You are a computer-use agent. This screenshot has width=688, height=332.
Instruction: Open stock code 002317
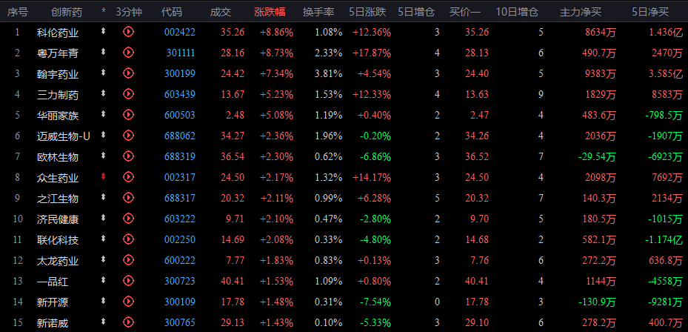180,177
